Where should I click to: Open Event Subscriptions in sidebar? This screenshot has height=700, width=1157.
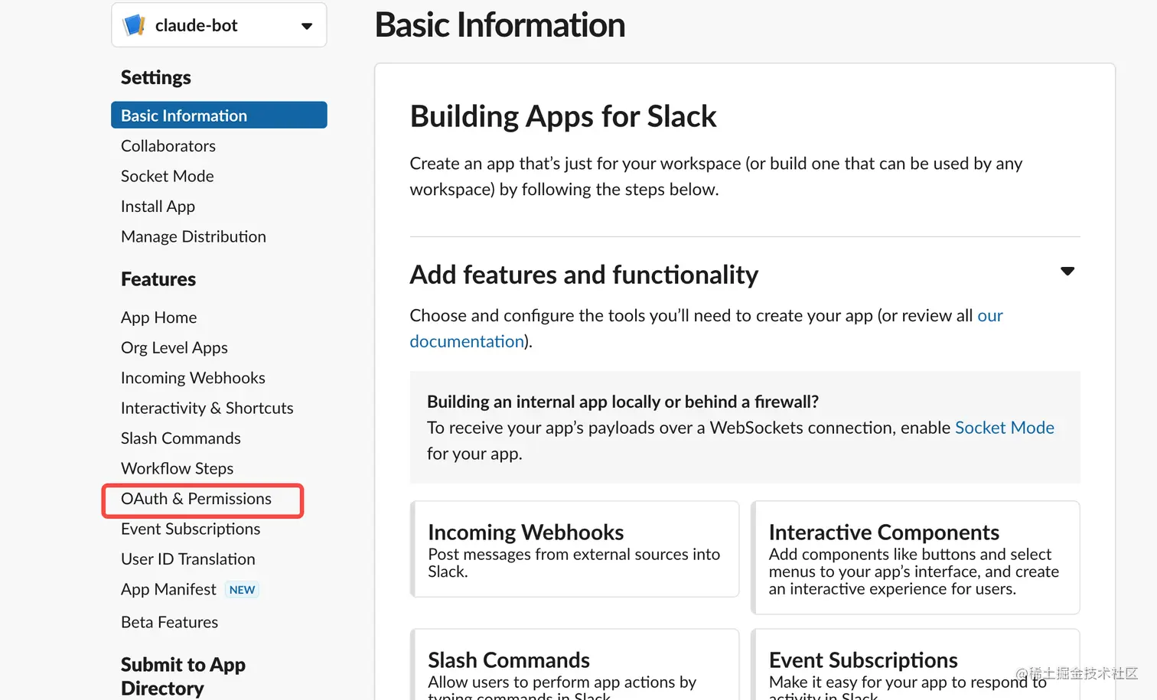pyautogui.click(x=191, y=529)
